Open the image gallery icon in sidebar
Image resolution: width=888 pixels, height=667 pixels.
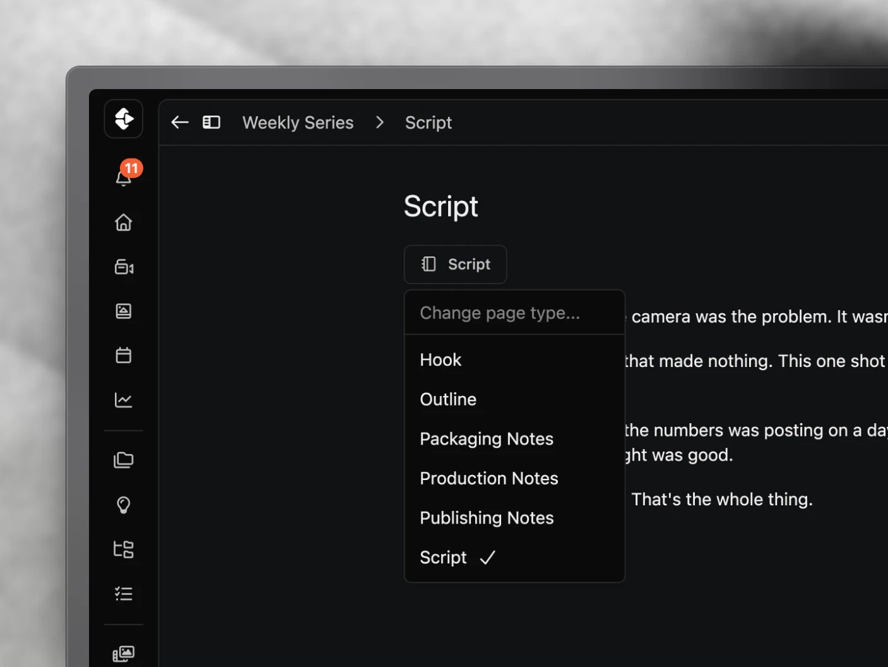pos(124,311)
